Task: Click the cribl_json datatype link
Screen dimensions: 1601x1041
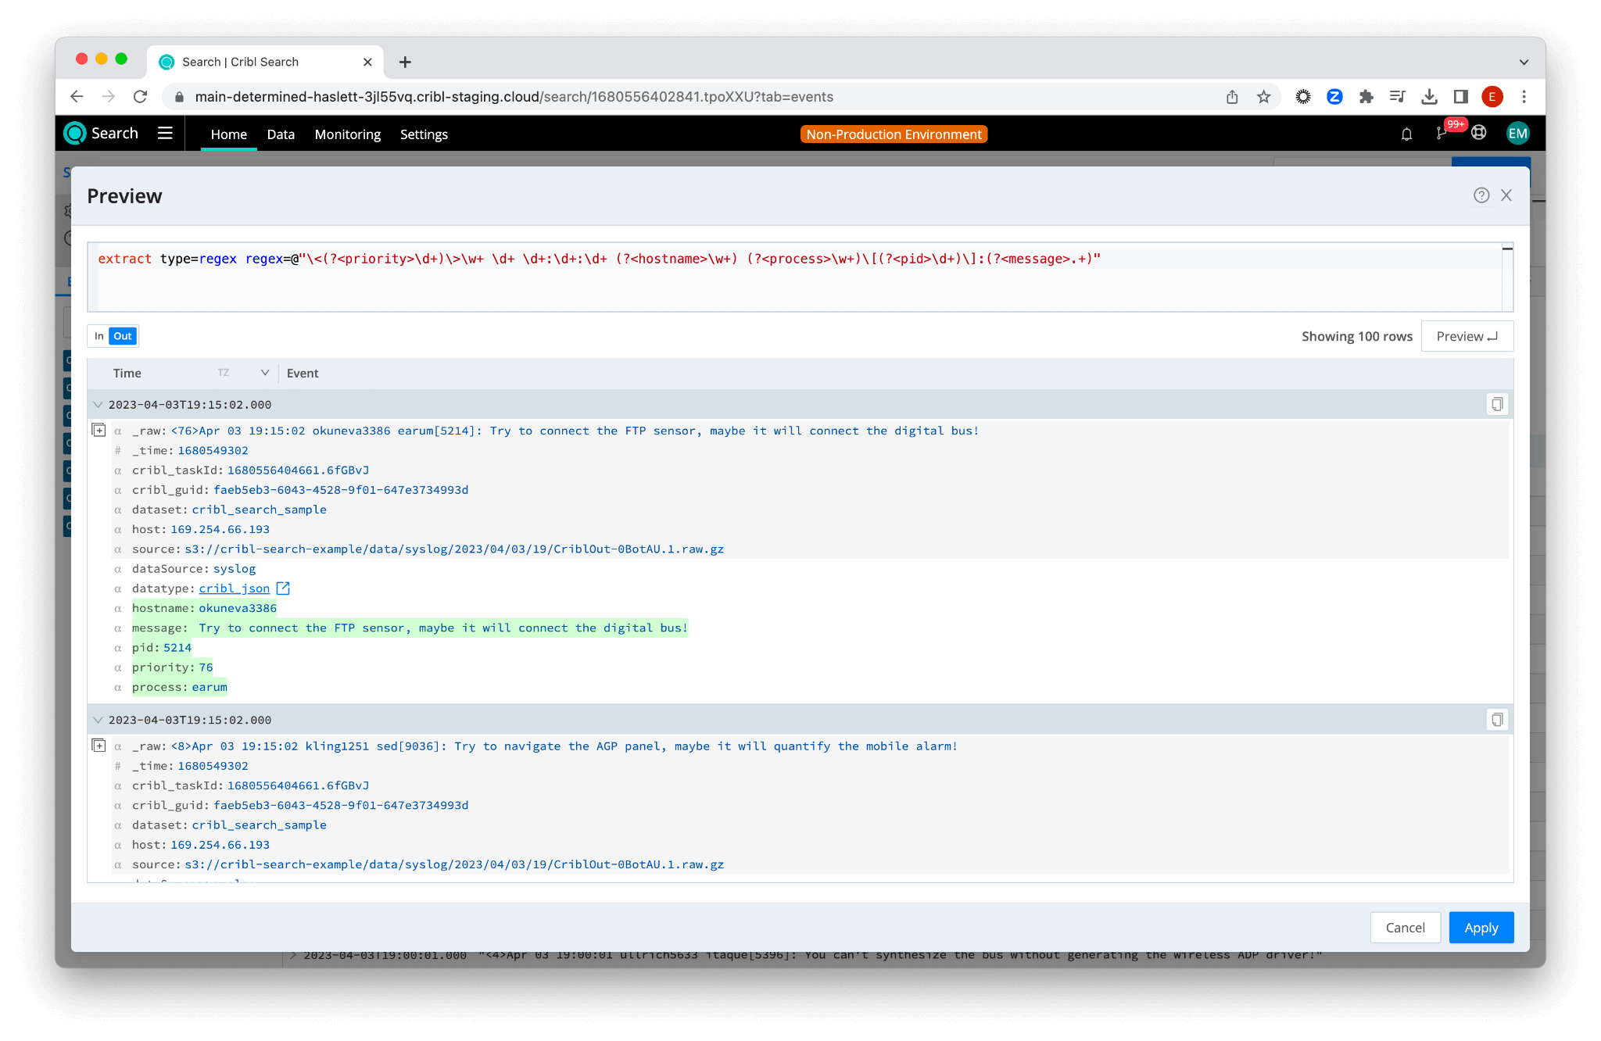Action: pos(234,588)
